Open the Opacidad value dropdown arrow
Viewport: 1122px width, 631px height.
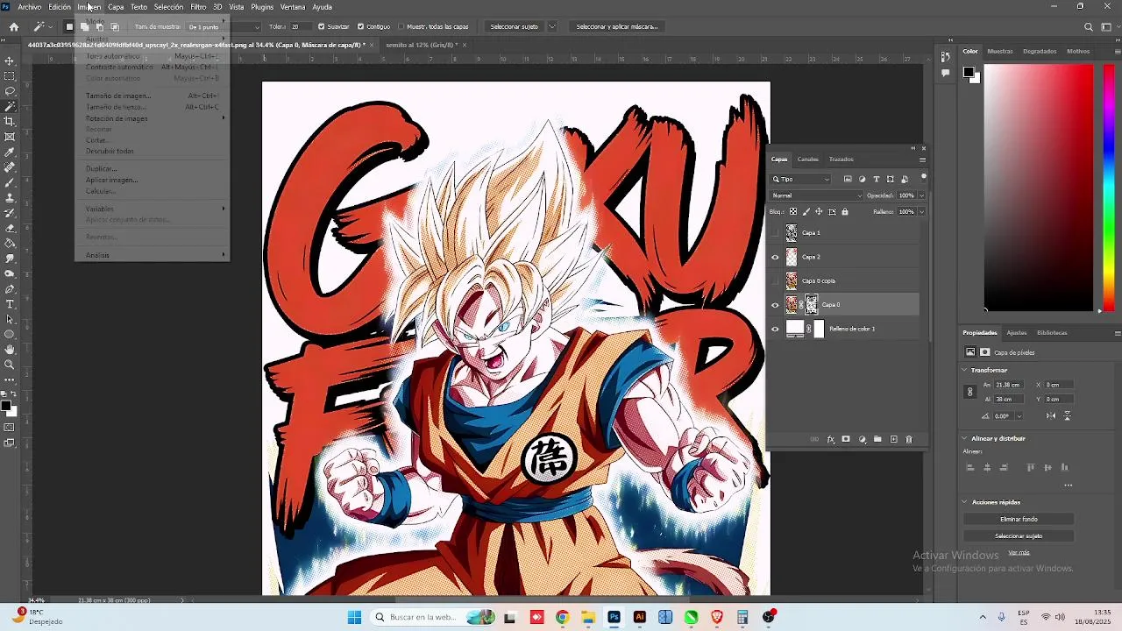point(920,195)
